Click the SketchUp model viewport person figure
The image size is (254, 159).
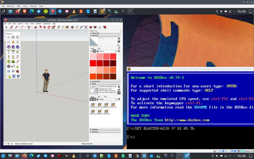pyautogui.click(x=46, y=81)
